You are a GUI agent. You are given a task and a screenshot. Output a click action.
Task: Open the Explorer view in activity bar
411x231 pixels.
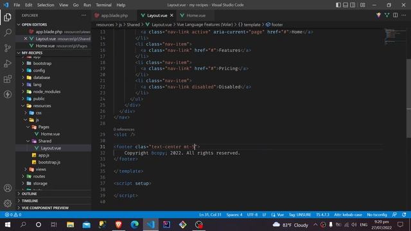click(x=8, y=17)
